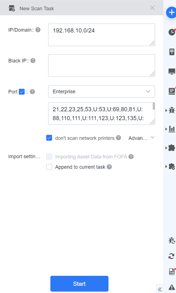Image resolution: width=176 pixels, height=293 pixels.
Task: Collapse the panel with double-chevron button
Action: click(160, 289)
